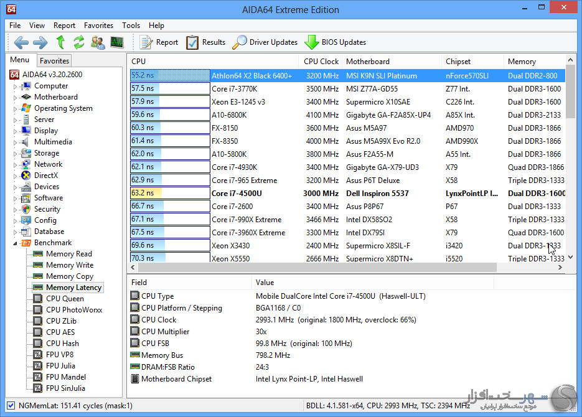Click the BIOS Updates green arrow
The height and width of the screenshot is (417, 582).
pos(311,42)
